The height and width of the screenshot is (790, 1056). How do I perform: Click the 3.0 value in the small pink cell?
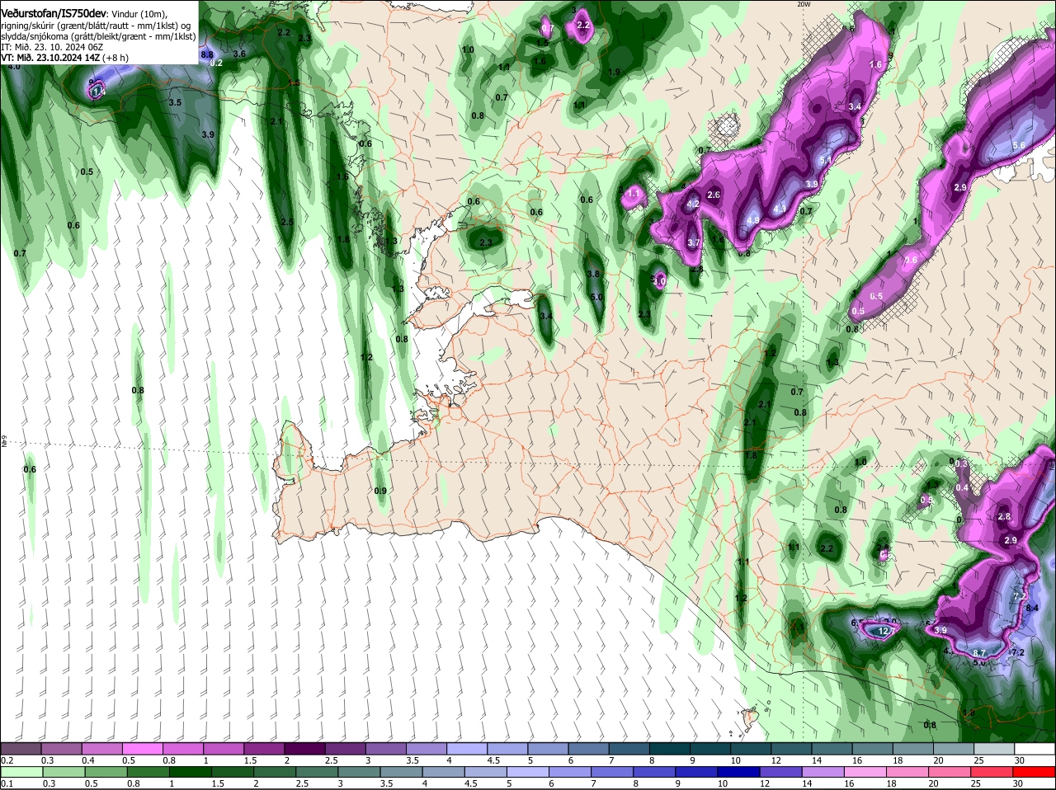point(658,281)
